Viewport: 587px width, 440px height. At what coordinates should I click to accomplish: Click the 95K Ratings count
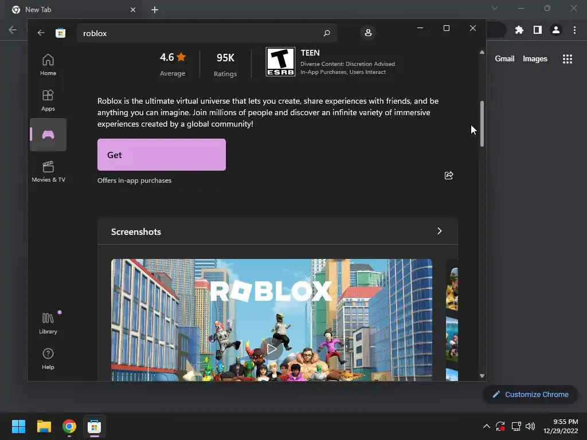225,64
